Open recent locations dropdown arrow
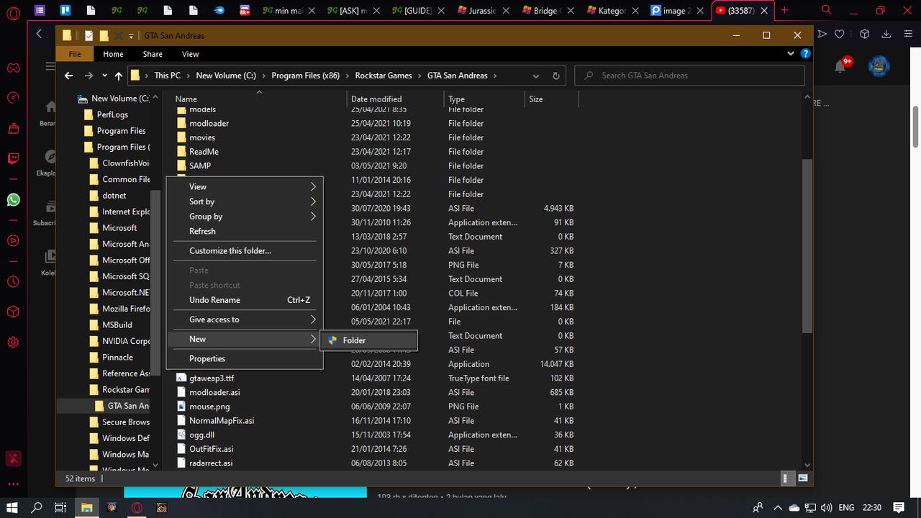Image resolution: width=921 pixels, height=518 pixels. 104,76
